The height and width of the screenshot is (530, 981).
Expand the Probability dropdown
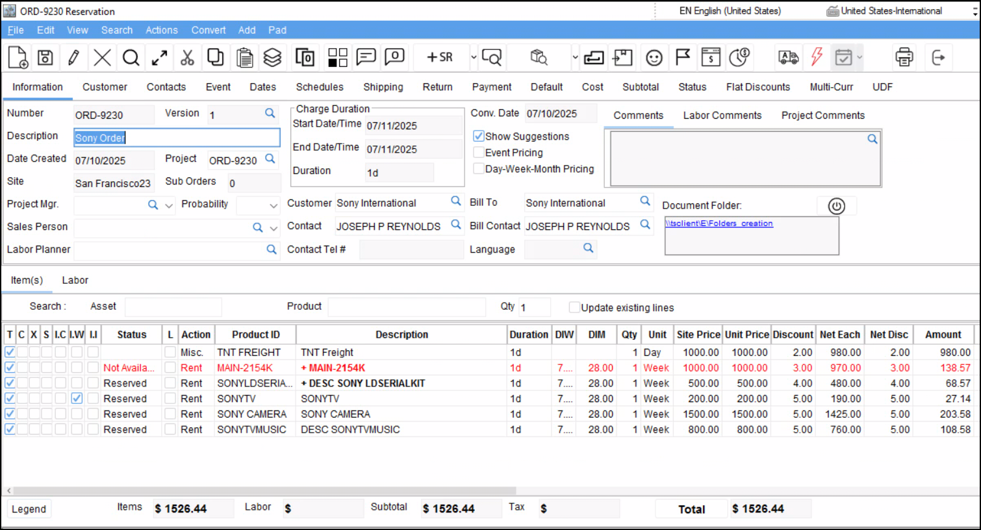(x=274, y=205)
